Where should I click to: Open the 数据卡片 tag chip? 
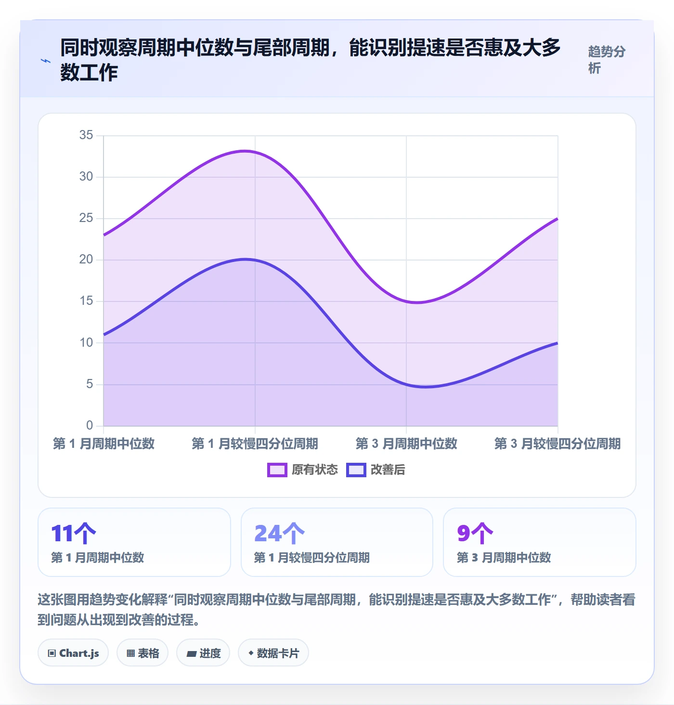pos(273,653)
